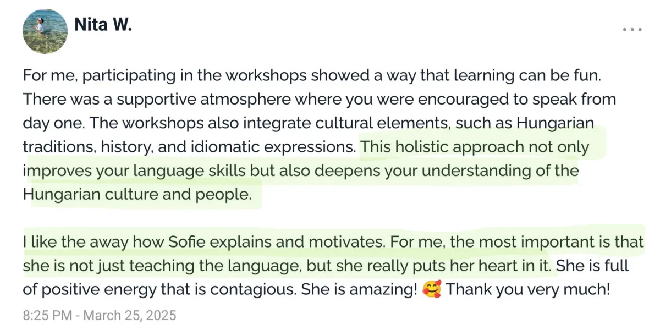Click highlighted "improves your language skills" text
Image resolution: width=660 pixels, height=330 pixels.
135,171
